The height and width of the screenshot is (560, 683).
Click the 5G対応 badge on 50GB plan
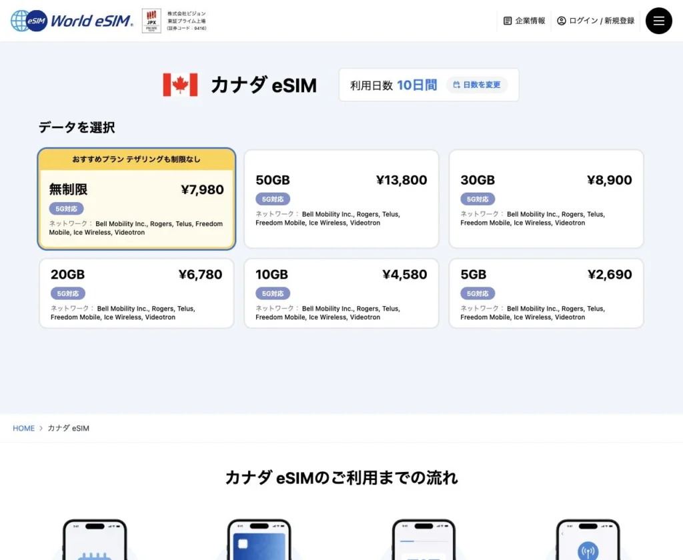tap(273, 199)
